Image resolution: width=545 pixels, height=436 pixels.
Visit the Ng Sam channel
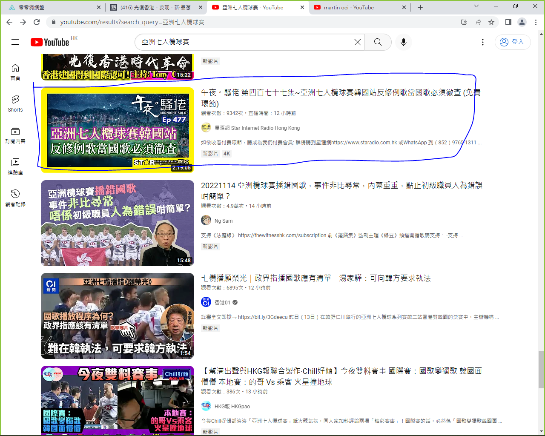(x=224, y=221)
